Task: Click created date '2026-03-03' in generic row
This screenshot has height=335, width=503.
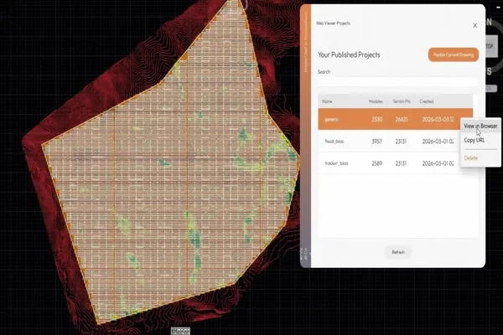Action: coord(438,119)
